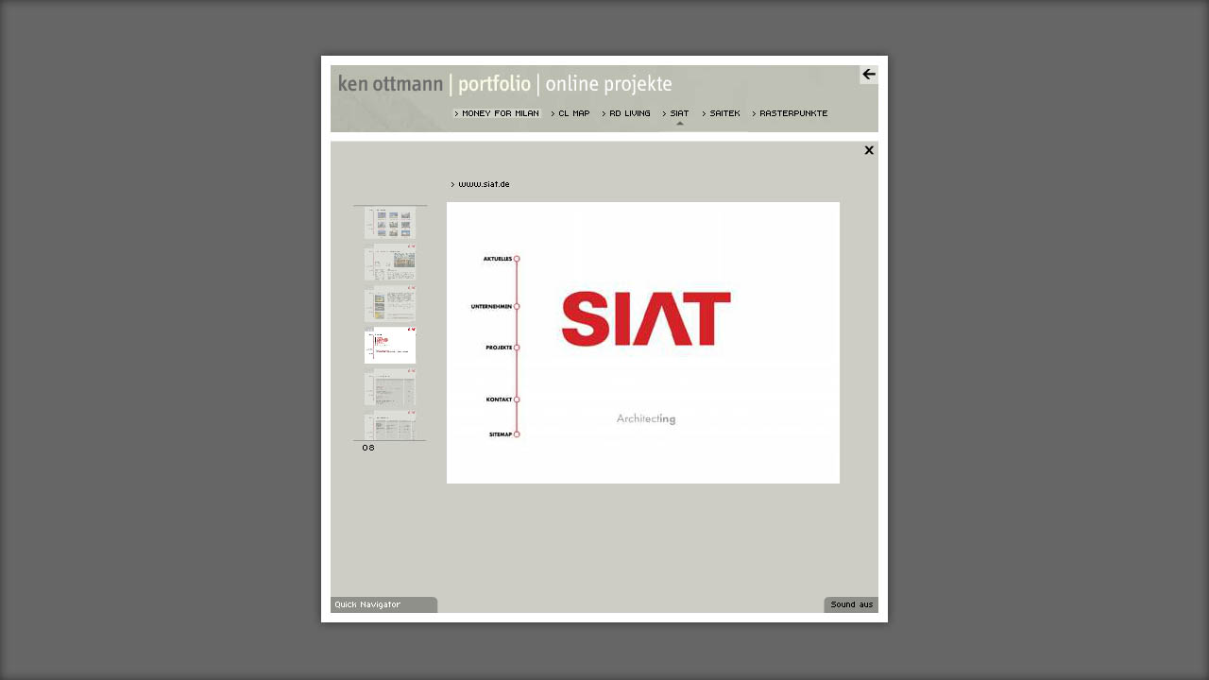Open the Quick Navigator tab
This screenshot has width=1209, height=680.
(x=383, y=604)
